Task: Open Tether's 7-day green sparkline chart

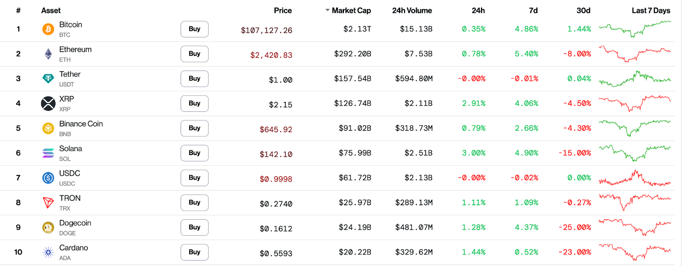Action: pyautogui.click(x=634, y=79)
